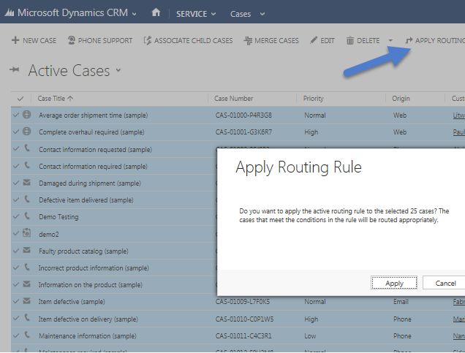Click phone icon for Contact information required
The width and height of the screenshot is (465, 353).
[27, 164]
